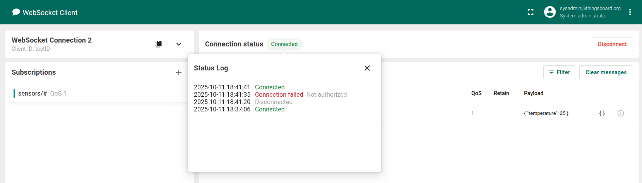
Task: Click the Connection failed log entry
Action: pos(279,95)
